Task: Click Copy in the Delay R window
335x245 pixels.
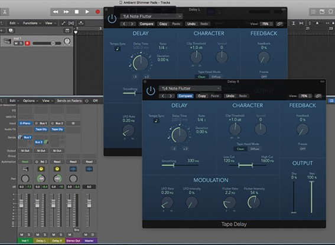Action: [201, 96]
